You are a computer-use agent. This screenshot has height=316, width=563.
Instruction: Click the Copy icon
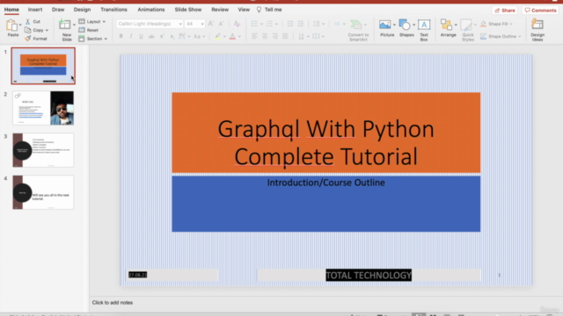click(x=27, y=30)
